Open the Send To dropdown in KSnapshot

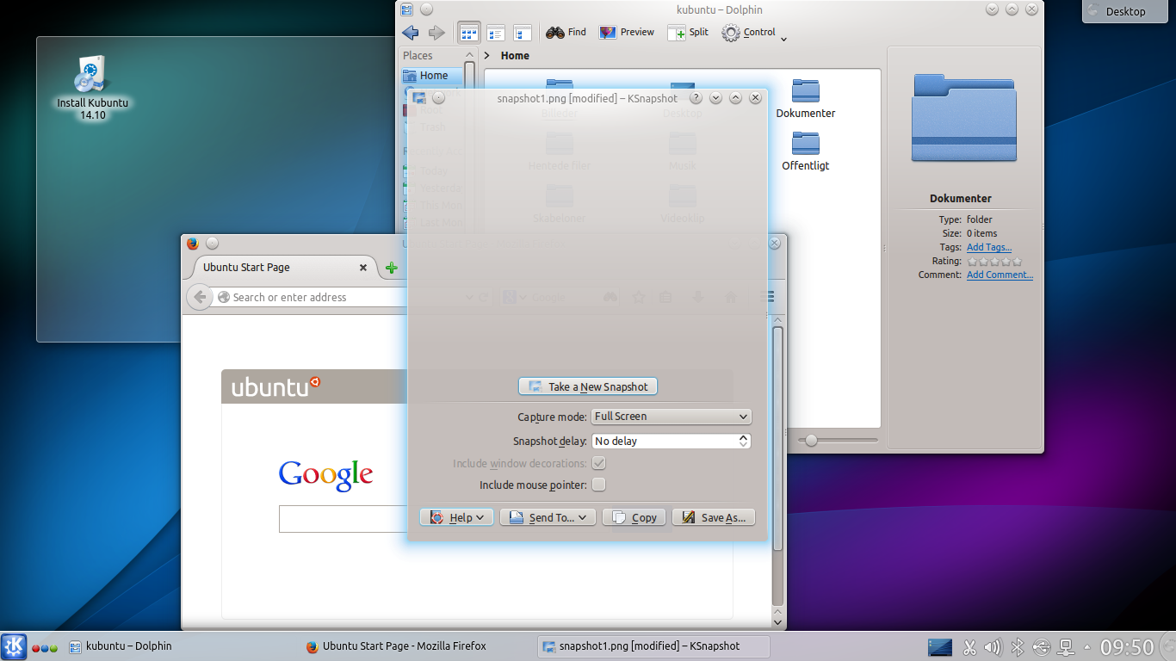[x=548, y=517]
